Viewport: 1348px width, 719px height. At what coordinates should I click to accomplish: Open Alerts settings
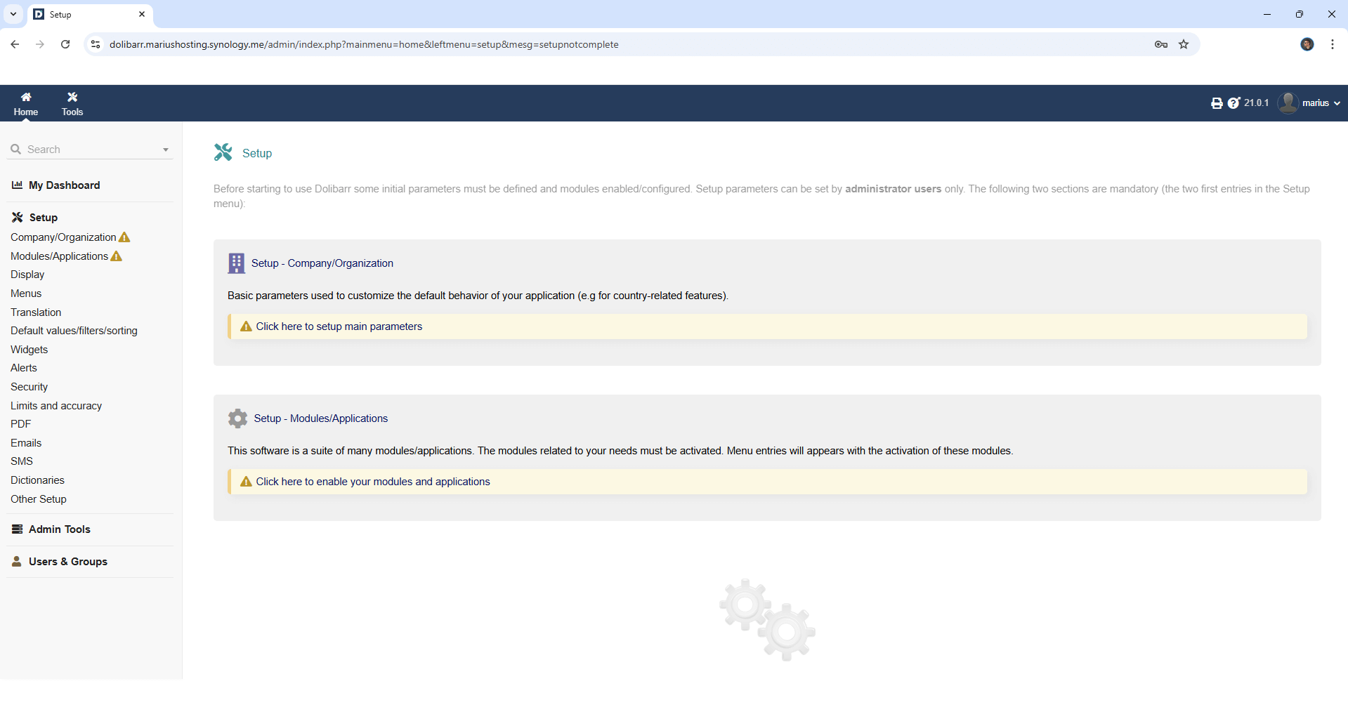(24, 368)
